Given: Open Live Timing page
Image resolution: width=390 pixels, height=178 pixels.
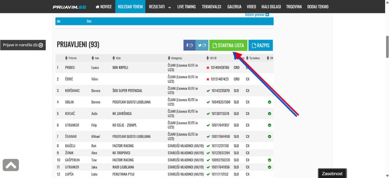Looking at the screenshot, I should pos(187,7).
